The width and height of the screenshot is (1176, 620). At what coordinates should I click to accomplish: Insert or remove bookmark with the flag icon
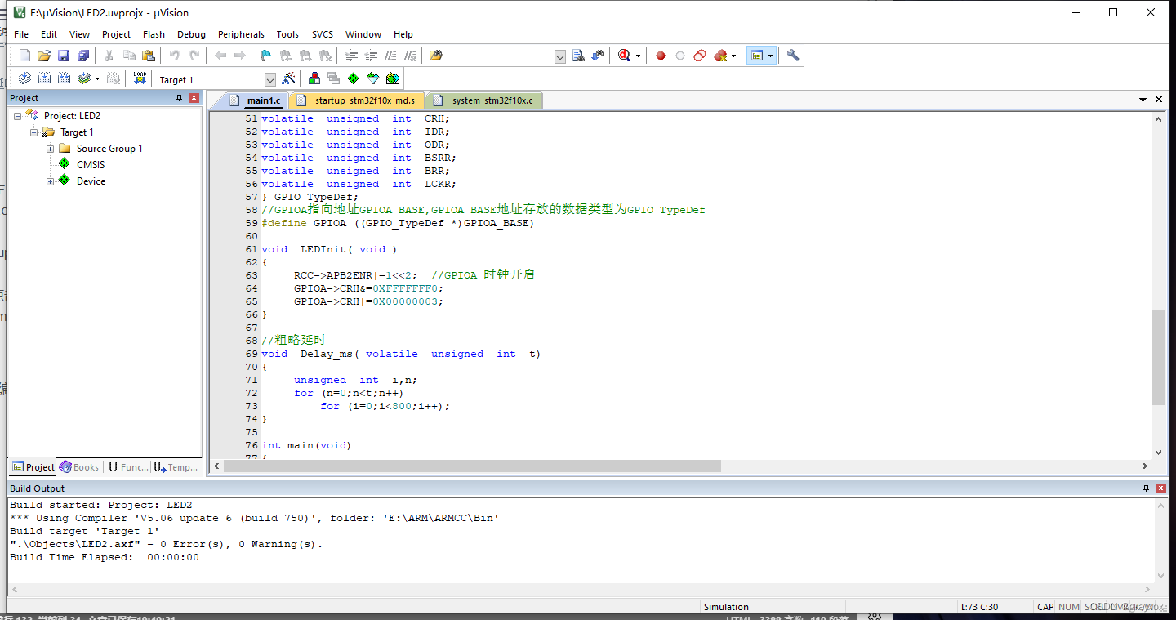(265, 56)
